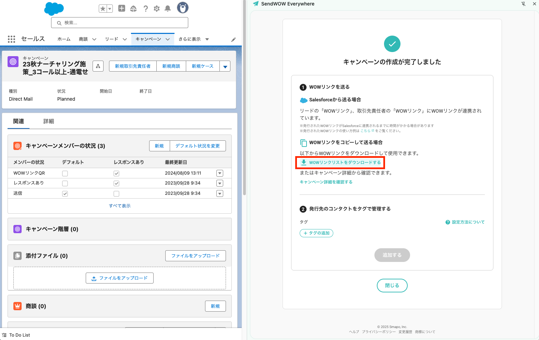The image size is (539, 340).
Task: Open the App Launcher dots grid
Action: point(11,39)
